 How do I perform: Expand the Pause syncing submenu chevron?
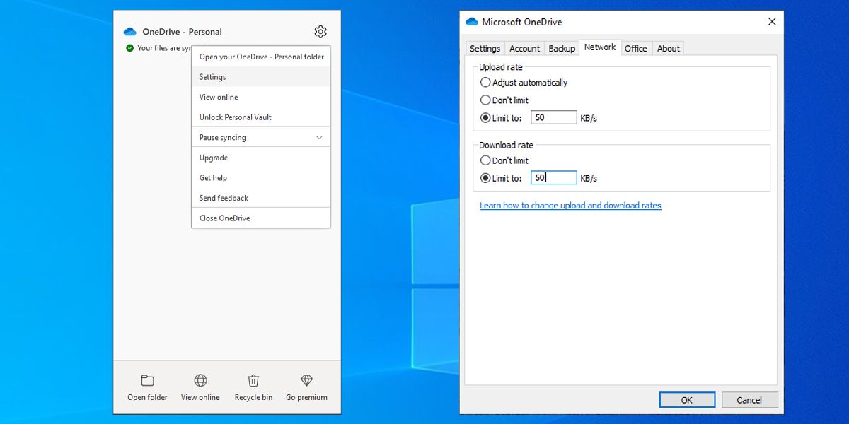(x=319, y=138)
